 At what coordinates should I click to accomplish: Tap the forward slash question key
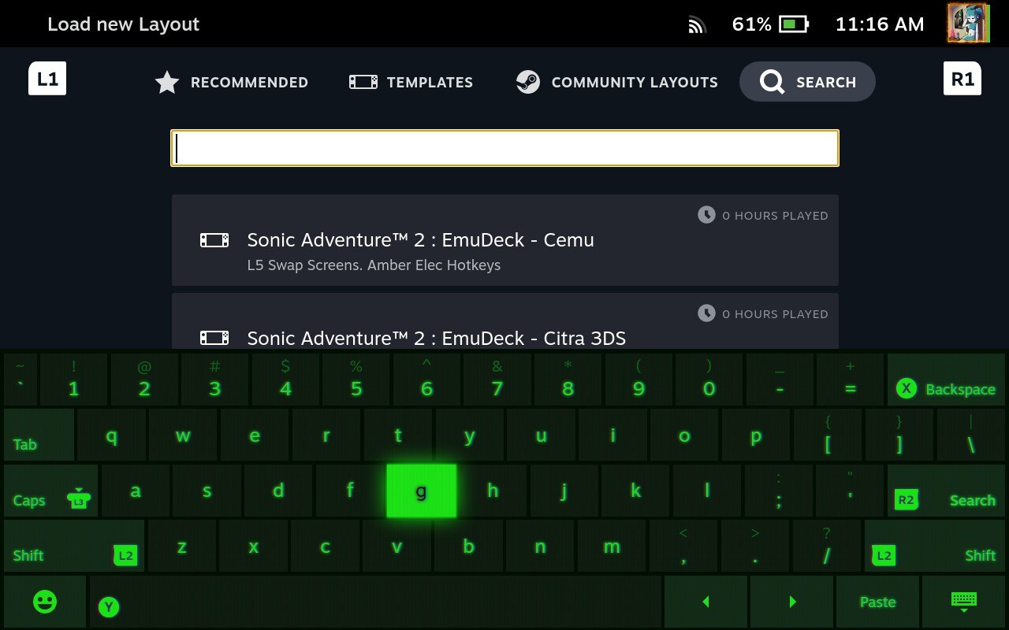click(x=827, y=546)
